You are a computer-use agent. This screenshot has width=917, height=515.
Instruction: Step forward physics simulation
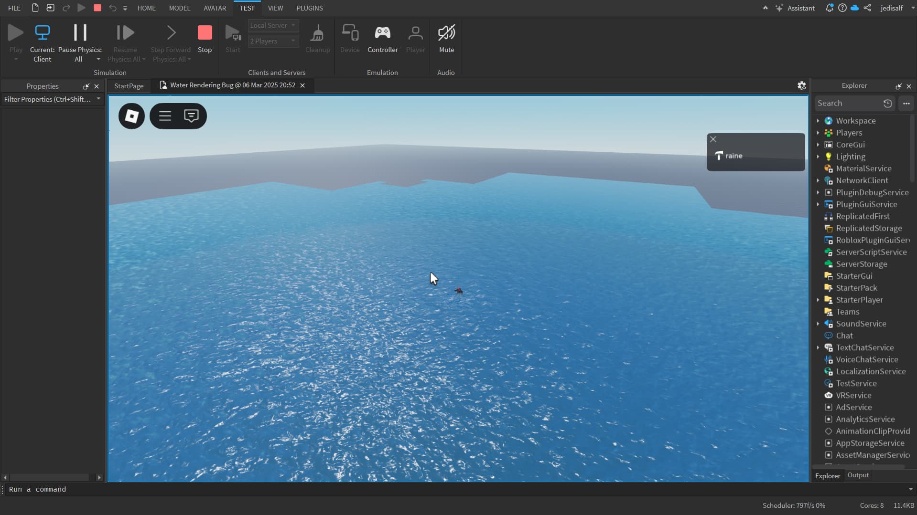click(171, 37)
